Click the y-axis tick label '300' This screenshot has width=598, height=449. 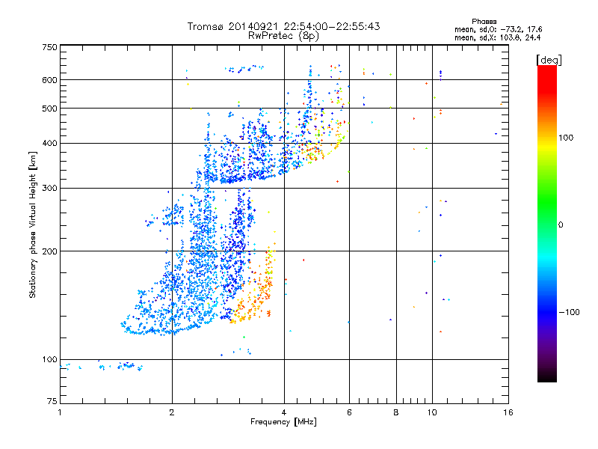[x=49, y=188]
